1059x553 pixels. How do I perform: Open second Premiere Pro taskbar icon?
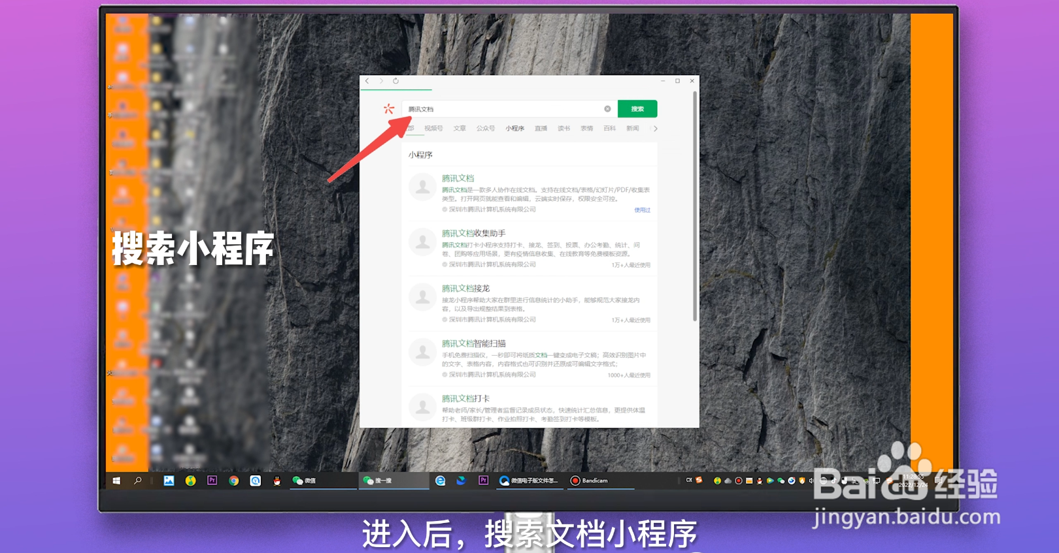coord(483,481)
